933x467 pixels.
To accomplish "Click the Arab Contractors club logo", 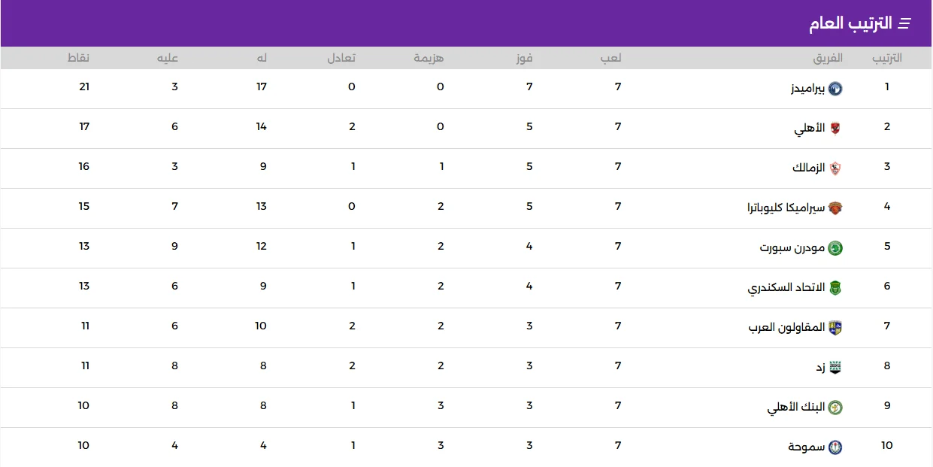I will click(x=835, y=328).
